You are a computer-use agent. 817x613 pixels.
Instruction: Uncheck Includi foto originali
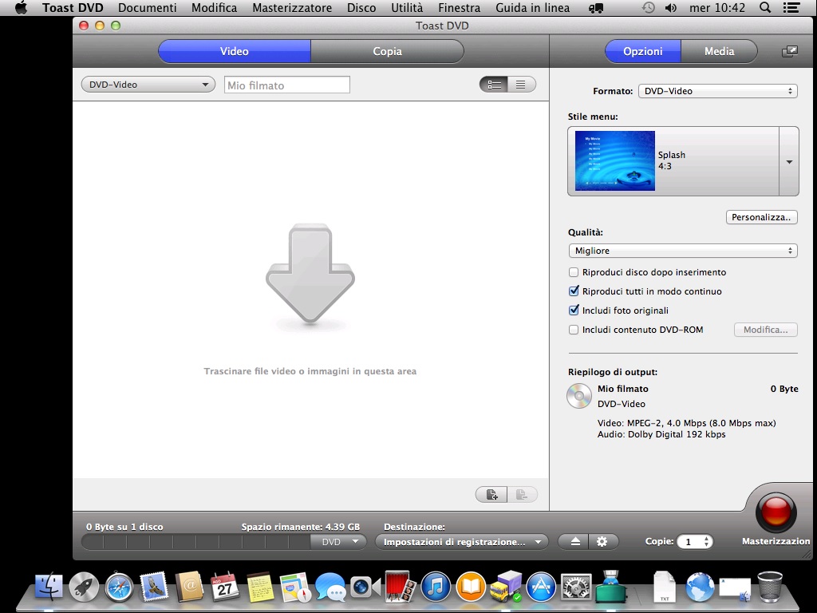point(574,310)
